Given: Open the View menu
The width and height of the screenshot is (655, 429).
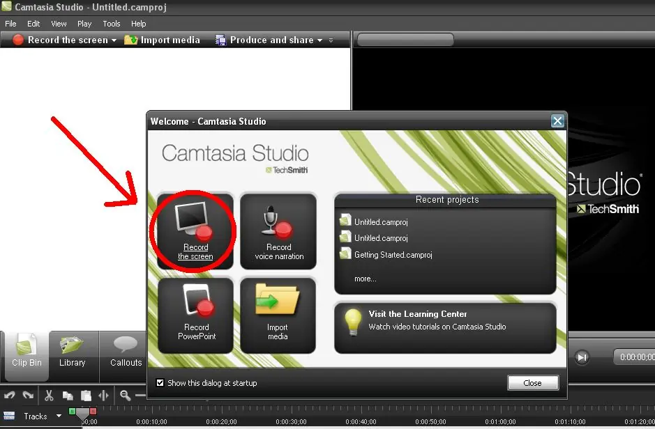Looking at the screenshot, I should 59,24.
